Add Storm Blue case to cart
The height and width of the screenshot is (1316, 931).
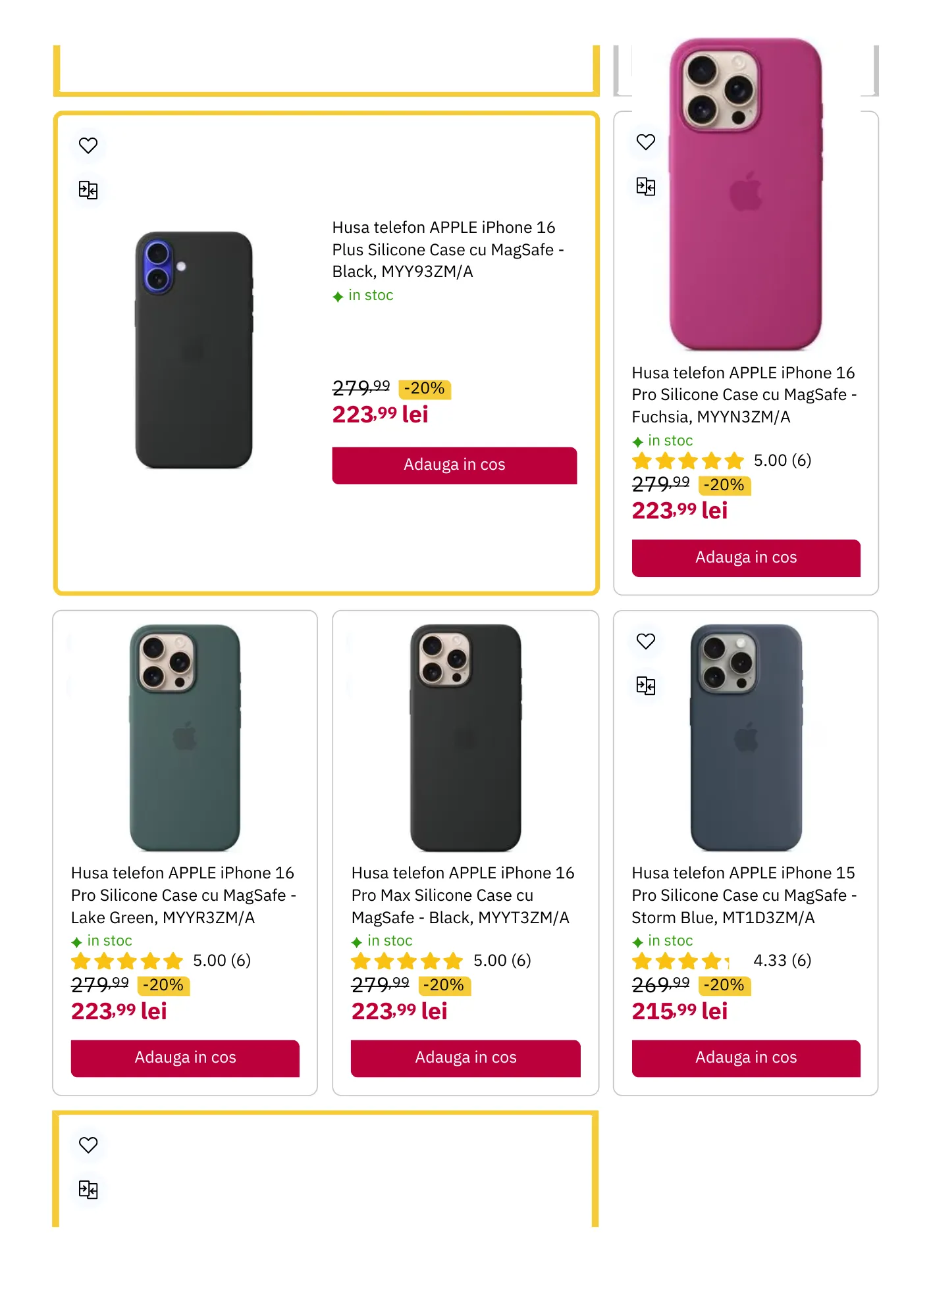click(746, 1058)
